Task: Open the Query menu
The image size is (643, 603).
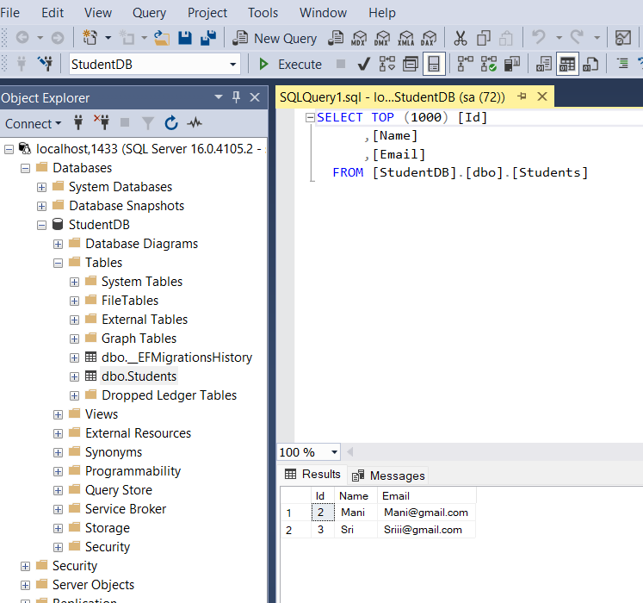Action: pyautogui.click(x=149, y=13)
